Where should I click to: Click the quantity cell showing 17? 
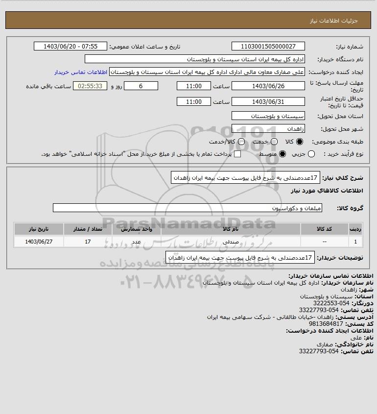(x=88, y=242)
